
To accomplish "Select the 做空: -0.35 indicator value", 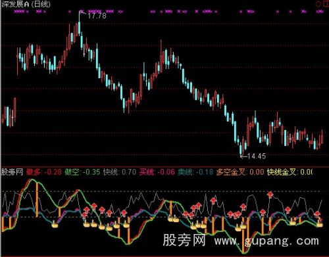I will click(82, 172).
